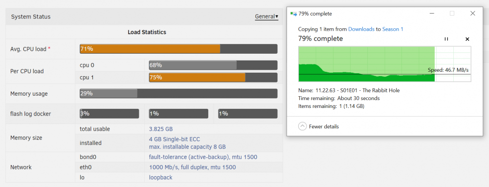Click the cpu 1 75% load bar
The image size is (489, 187).
tap(213, 77)
